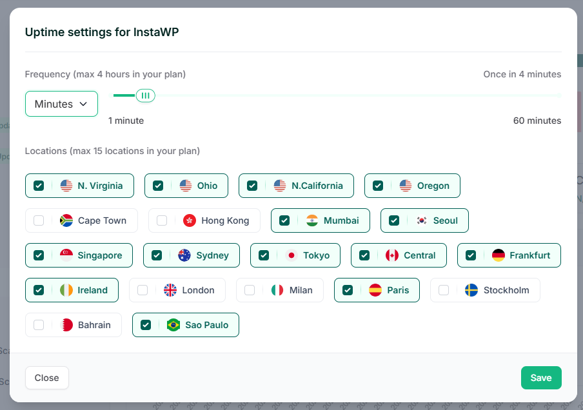
Task: Enable the Hong Kong location checkbox
Action: (162, 220)
